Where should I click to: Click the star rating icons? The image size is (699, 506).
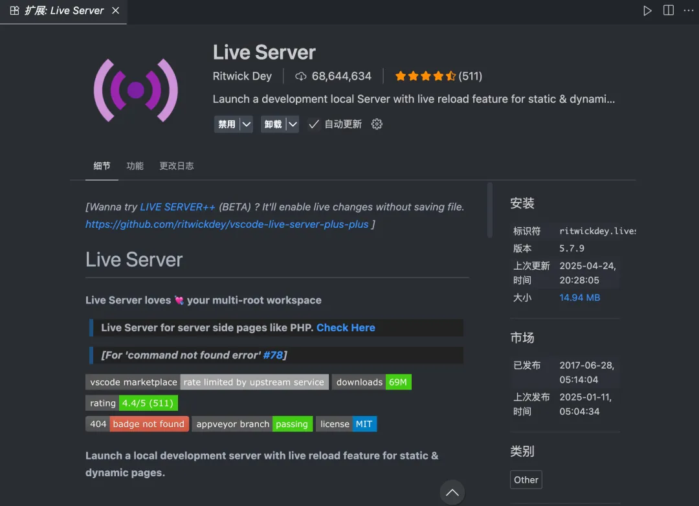coord(425,76)
